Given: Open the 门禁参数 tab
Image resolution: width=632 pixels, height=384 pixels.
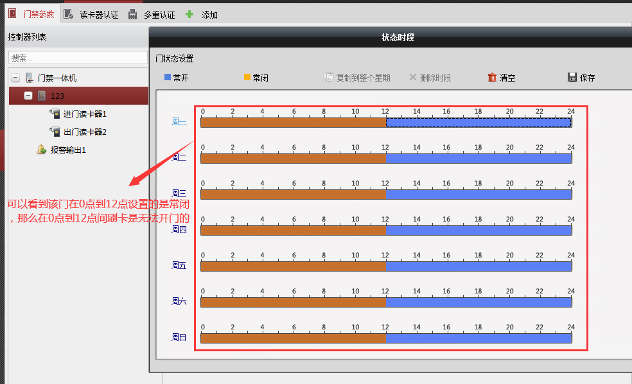Looking at the screenshot, I should click(x=31, y=13).
